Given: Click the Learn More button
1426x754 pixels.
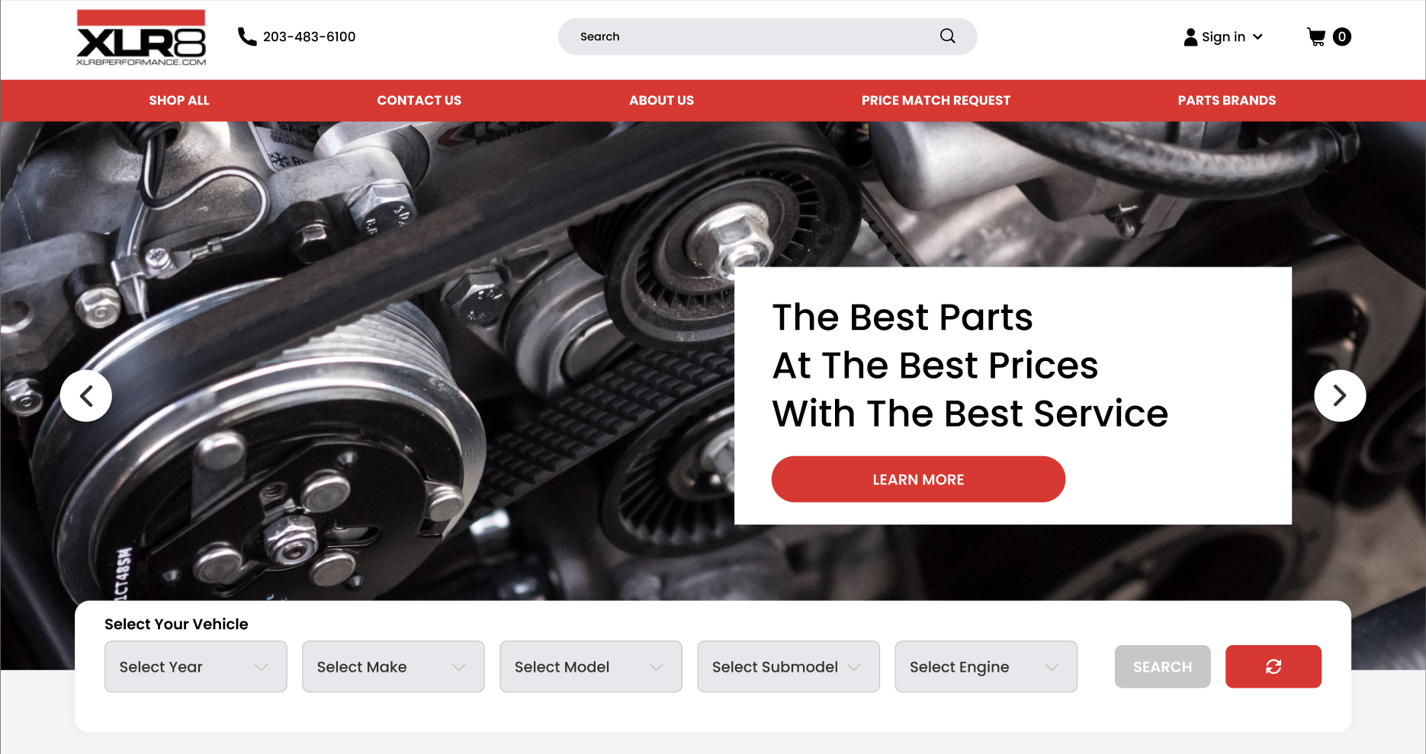Looking at the screenshot, I should [918, 479].
